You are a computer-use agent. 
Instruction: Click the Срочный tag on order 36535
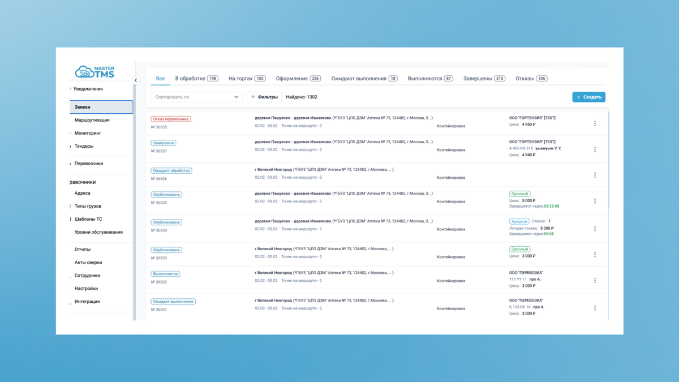pos(519,194)
